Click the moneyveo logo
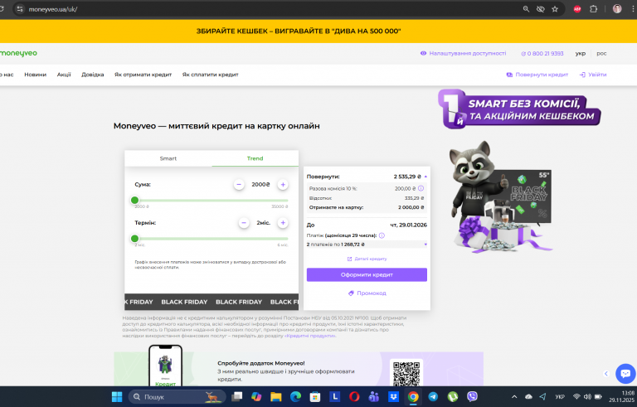 point(18,53)
